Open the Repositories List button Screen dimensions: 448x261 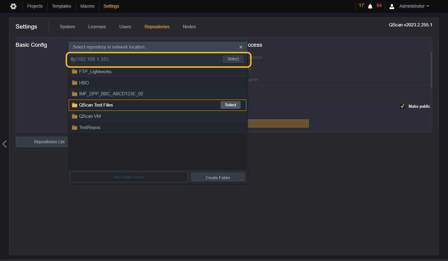(42, 142)
